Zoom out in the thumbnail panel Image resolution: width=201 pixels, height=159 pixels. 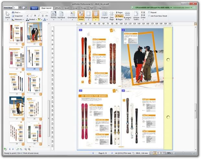coord(26,149)
